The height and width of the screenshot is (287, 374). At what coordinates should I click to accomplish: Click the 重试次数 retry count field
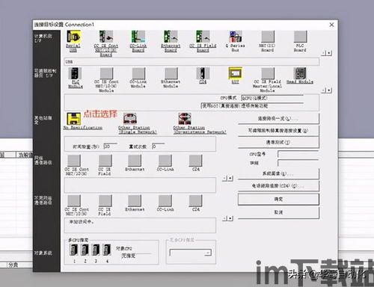pos(159,146)
